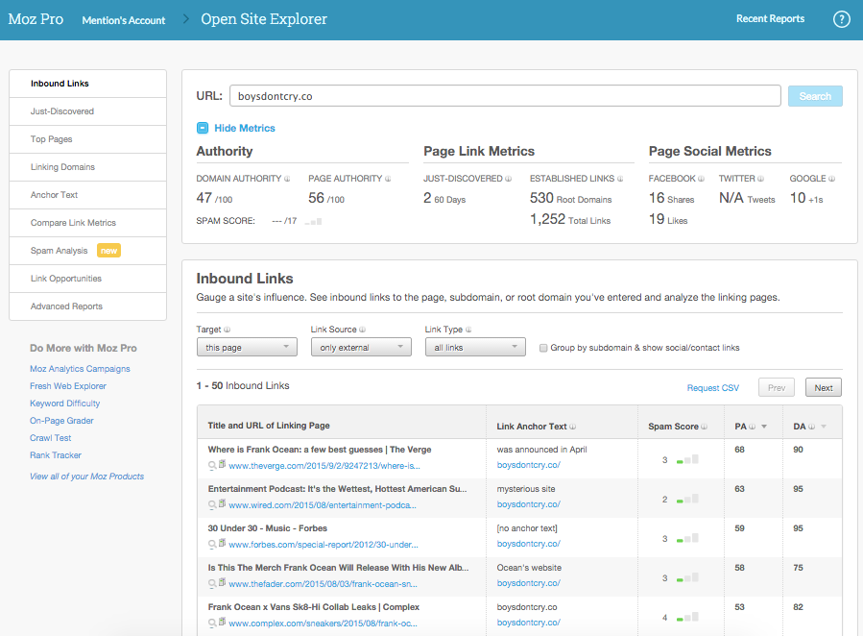
Task: Click the magnifier icon in the Fader row
Action: (212, 584)
